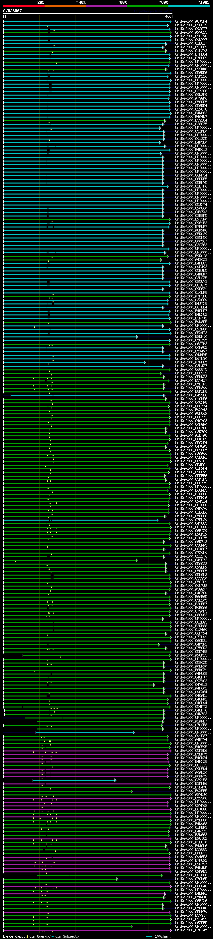This screenshot has width=213, height=939.
Task: Select hit UniRef100_Q3UJZ7
Action: point(191,366)
